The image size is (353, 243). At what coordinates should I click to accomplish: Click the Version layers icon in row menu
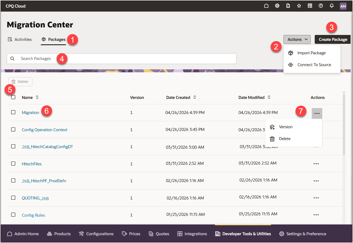pyautogui.click(x=272, y=127)
